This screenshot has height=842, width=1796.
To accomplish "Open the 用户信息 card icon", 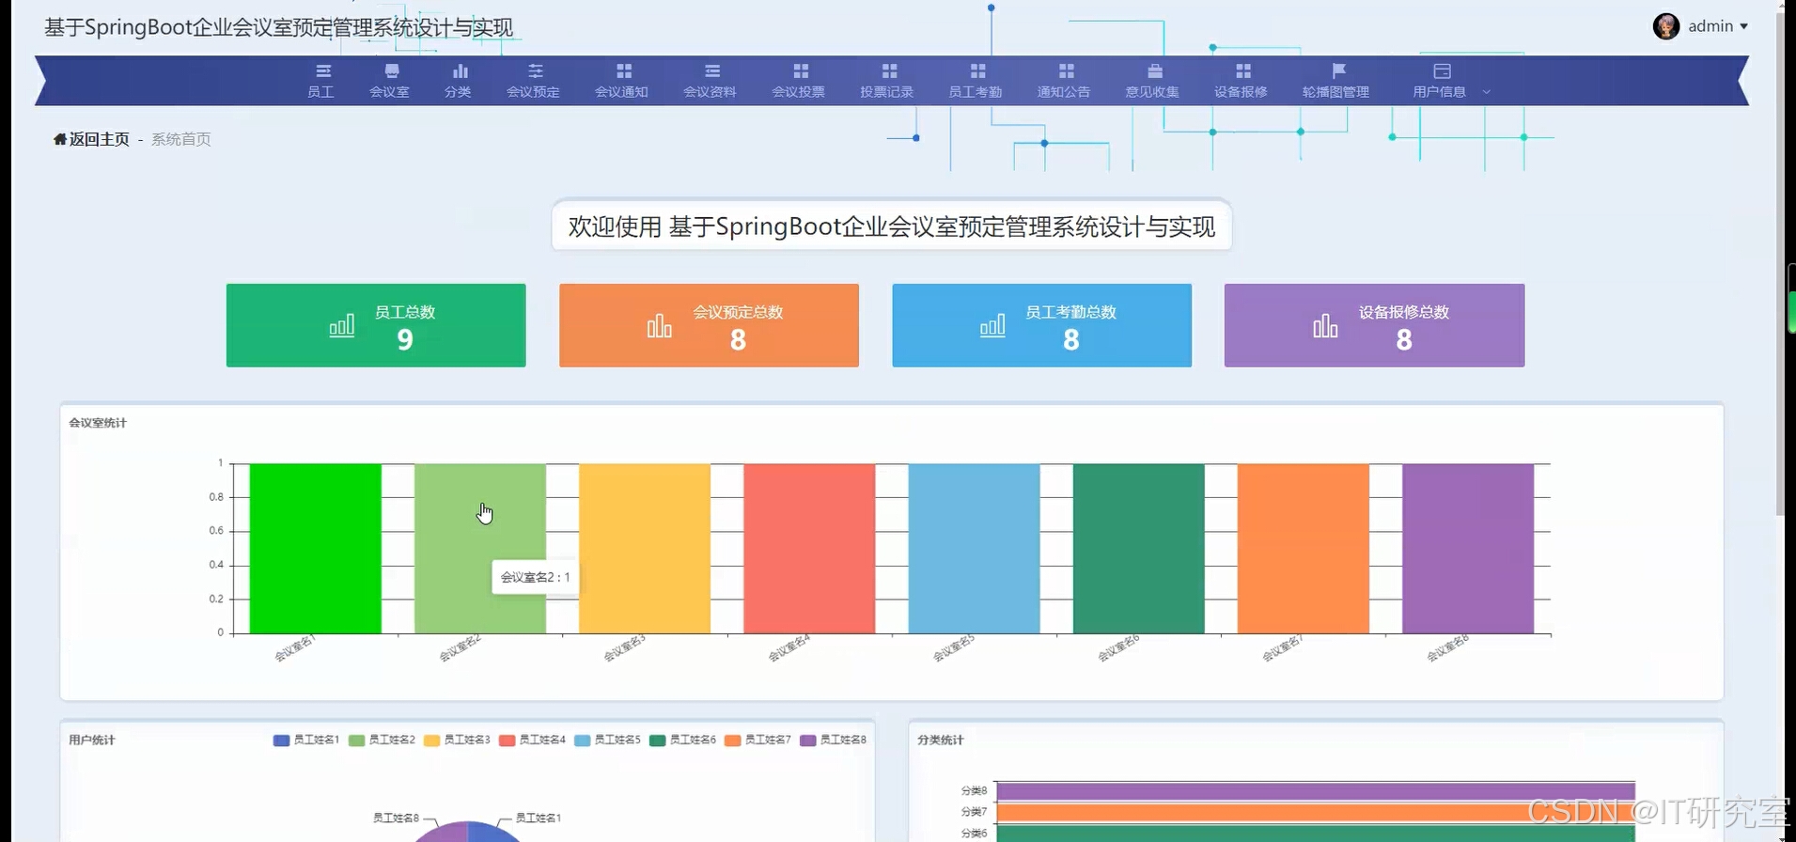I will [1442, 71].
